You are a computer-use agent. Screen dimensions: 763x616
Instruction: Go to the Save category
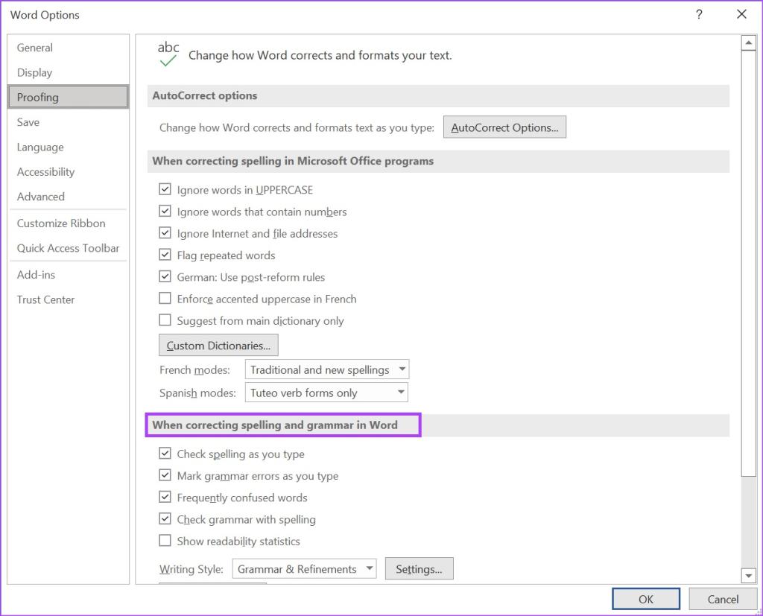(x=68, y=122)
